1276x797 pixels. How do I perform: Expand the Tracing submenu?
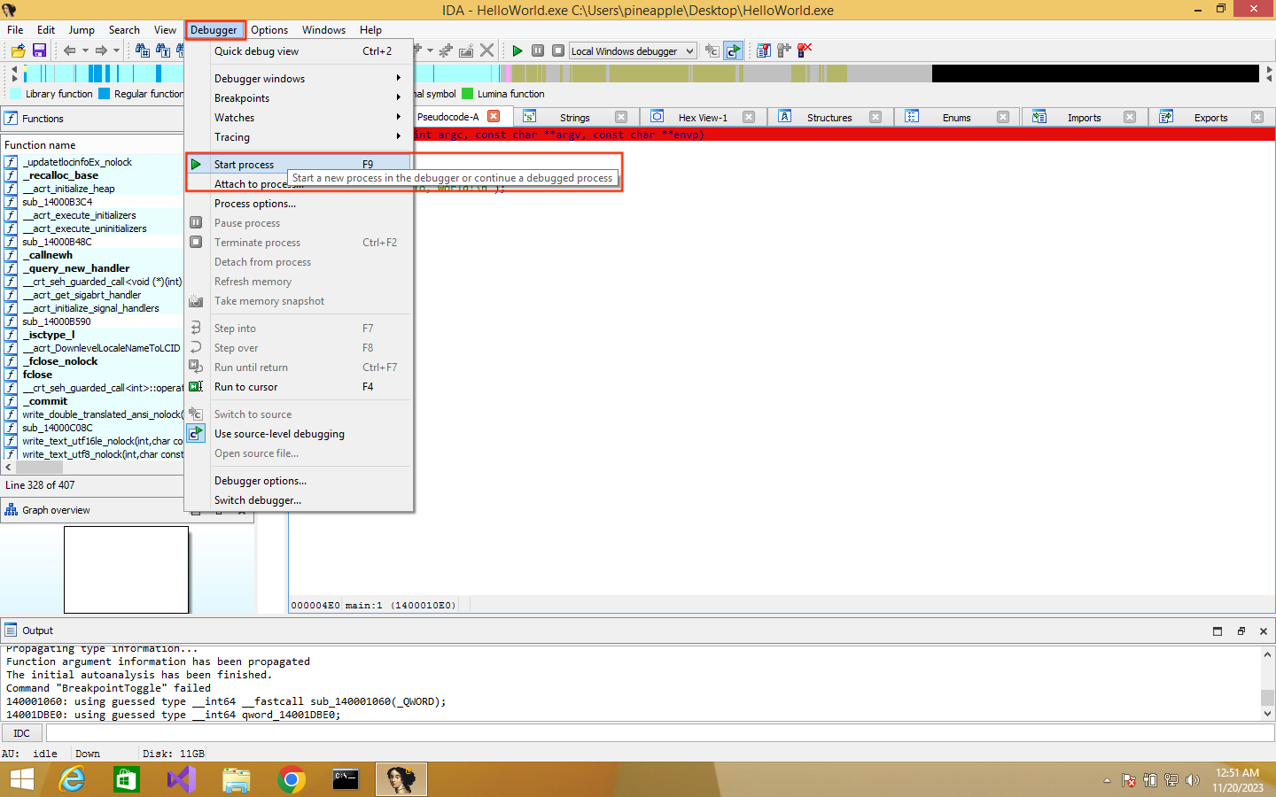[x=299, y=137]
